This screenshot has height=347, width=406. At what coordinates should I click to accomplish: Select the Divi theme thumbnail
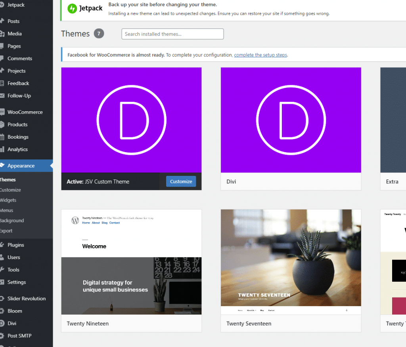291,120
